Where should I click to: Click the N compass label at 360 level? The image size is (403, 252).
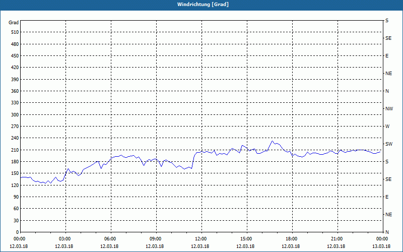point(387,91)
